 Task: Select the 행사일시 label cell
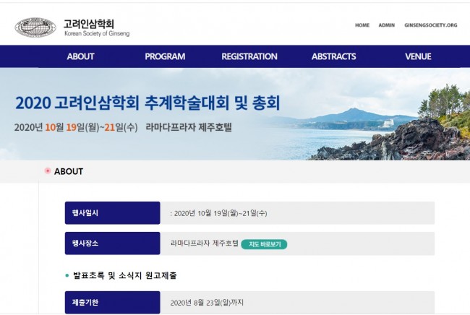(112, 213)
